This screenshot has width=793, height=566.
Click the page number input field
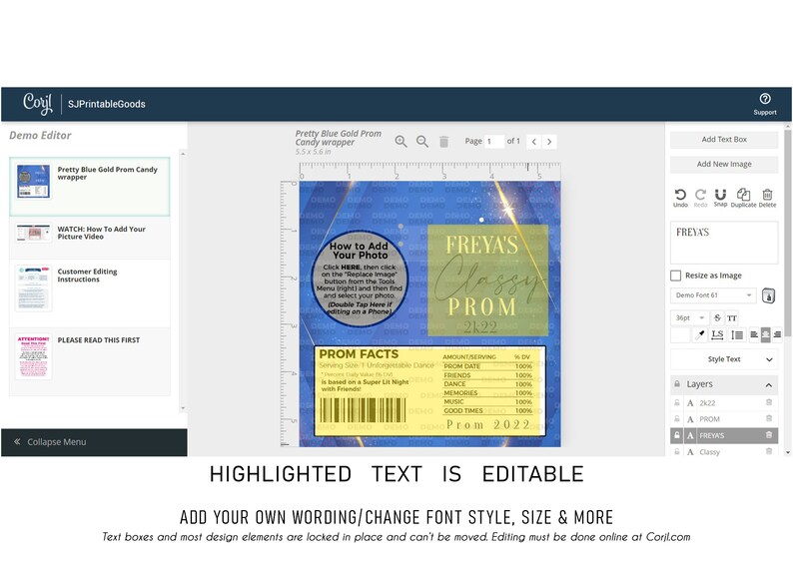click(493, 142)
